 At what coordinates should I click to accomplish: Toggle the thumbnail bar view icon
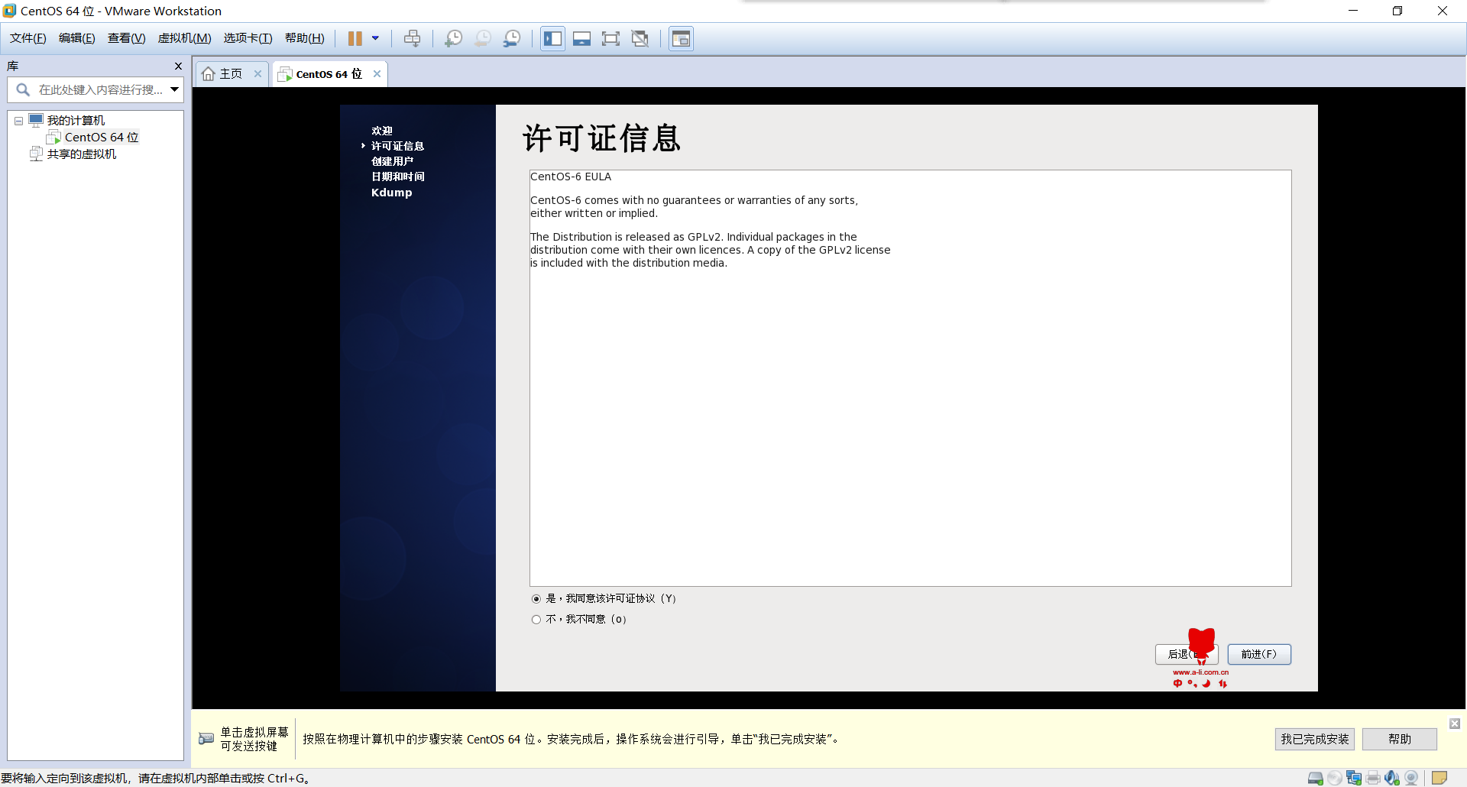click(581, 38)
